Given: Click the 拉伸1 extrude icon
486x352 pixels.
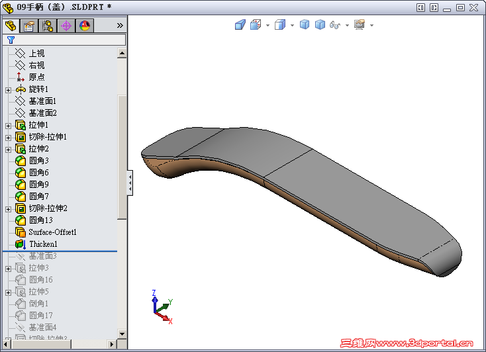Looking at the screenshot, I should (21, 125).
